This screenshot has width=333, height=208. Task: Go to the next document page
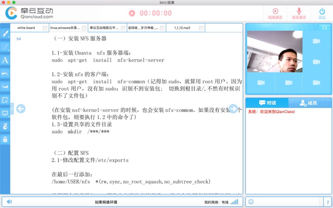[x=233, y=109]
